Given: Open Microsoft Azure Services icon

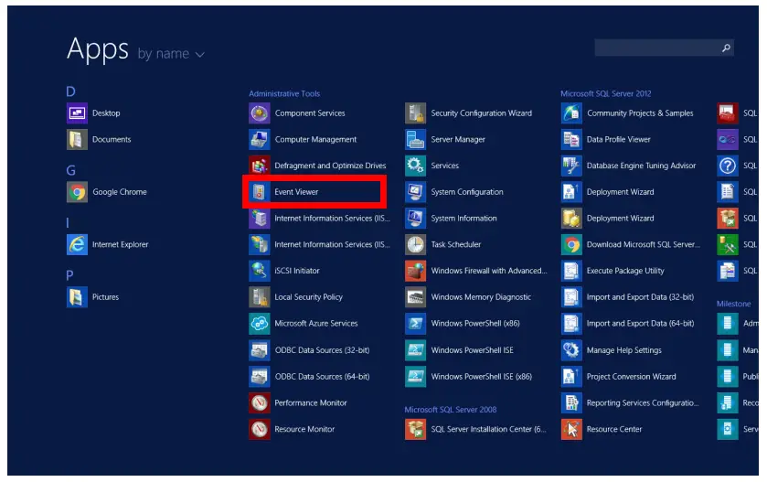Looking at the screenshot, I should 260,324.
